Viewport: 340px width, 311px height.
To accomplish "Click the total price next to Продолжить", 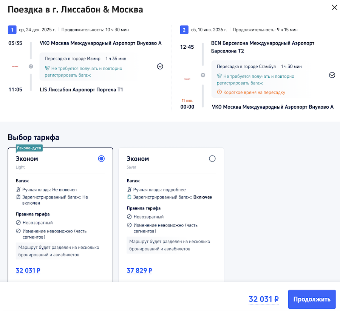I will pyautogui.click(x=264, y=299).
